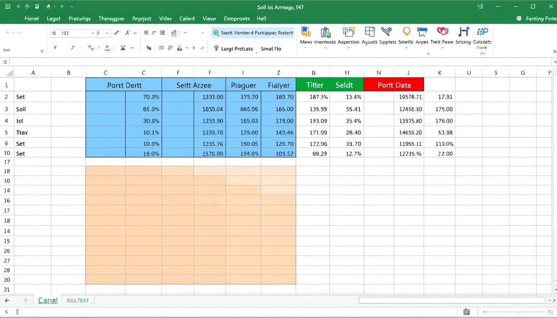
Task: Click the Fantiny Prete account icon
Action: pyautogui.click(x=518, y=19)
